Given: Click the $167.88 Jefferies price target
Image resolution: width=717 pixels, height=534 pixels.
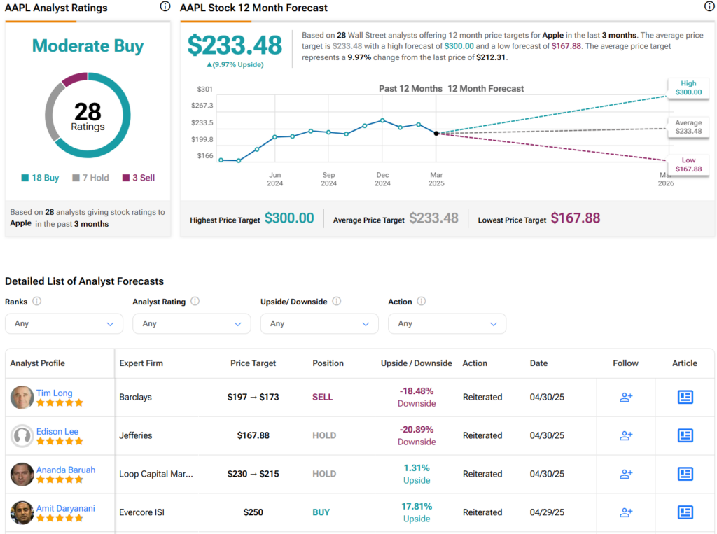Looking at the screenshot, I should [253, 435].
